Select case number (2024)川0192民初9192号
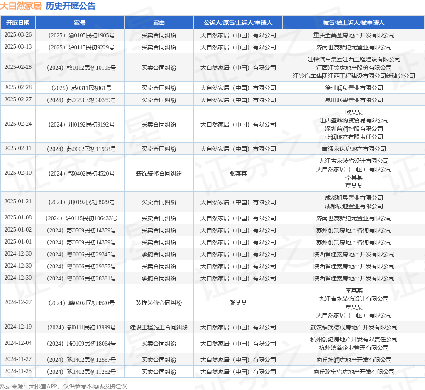Viewport: 425px width, 390px height. click(x=81, y=124)
